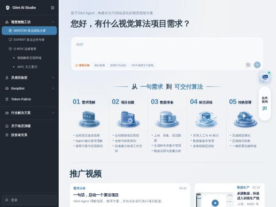Open 投资者关系 page
The image size is (276, 207).
click(29, 135)
